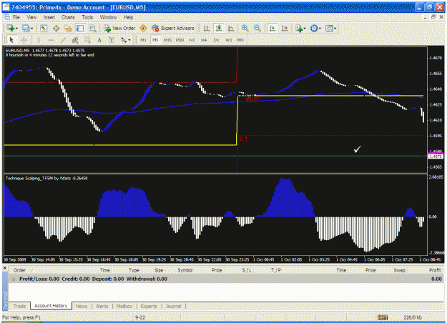Open the Data Window crosshair icon
447x323 pixels.
(56, 28)
